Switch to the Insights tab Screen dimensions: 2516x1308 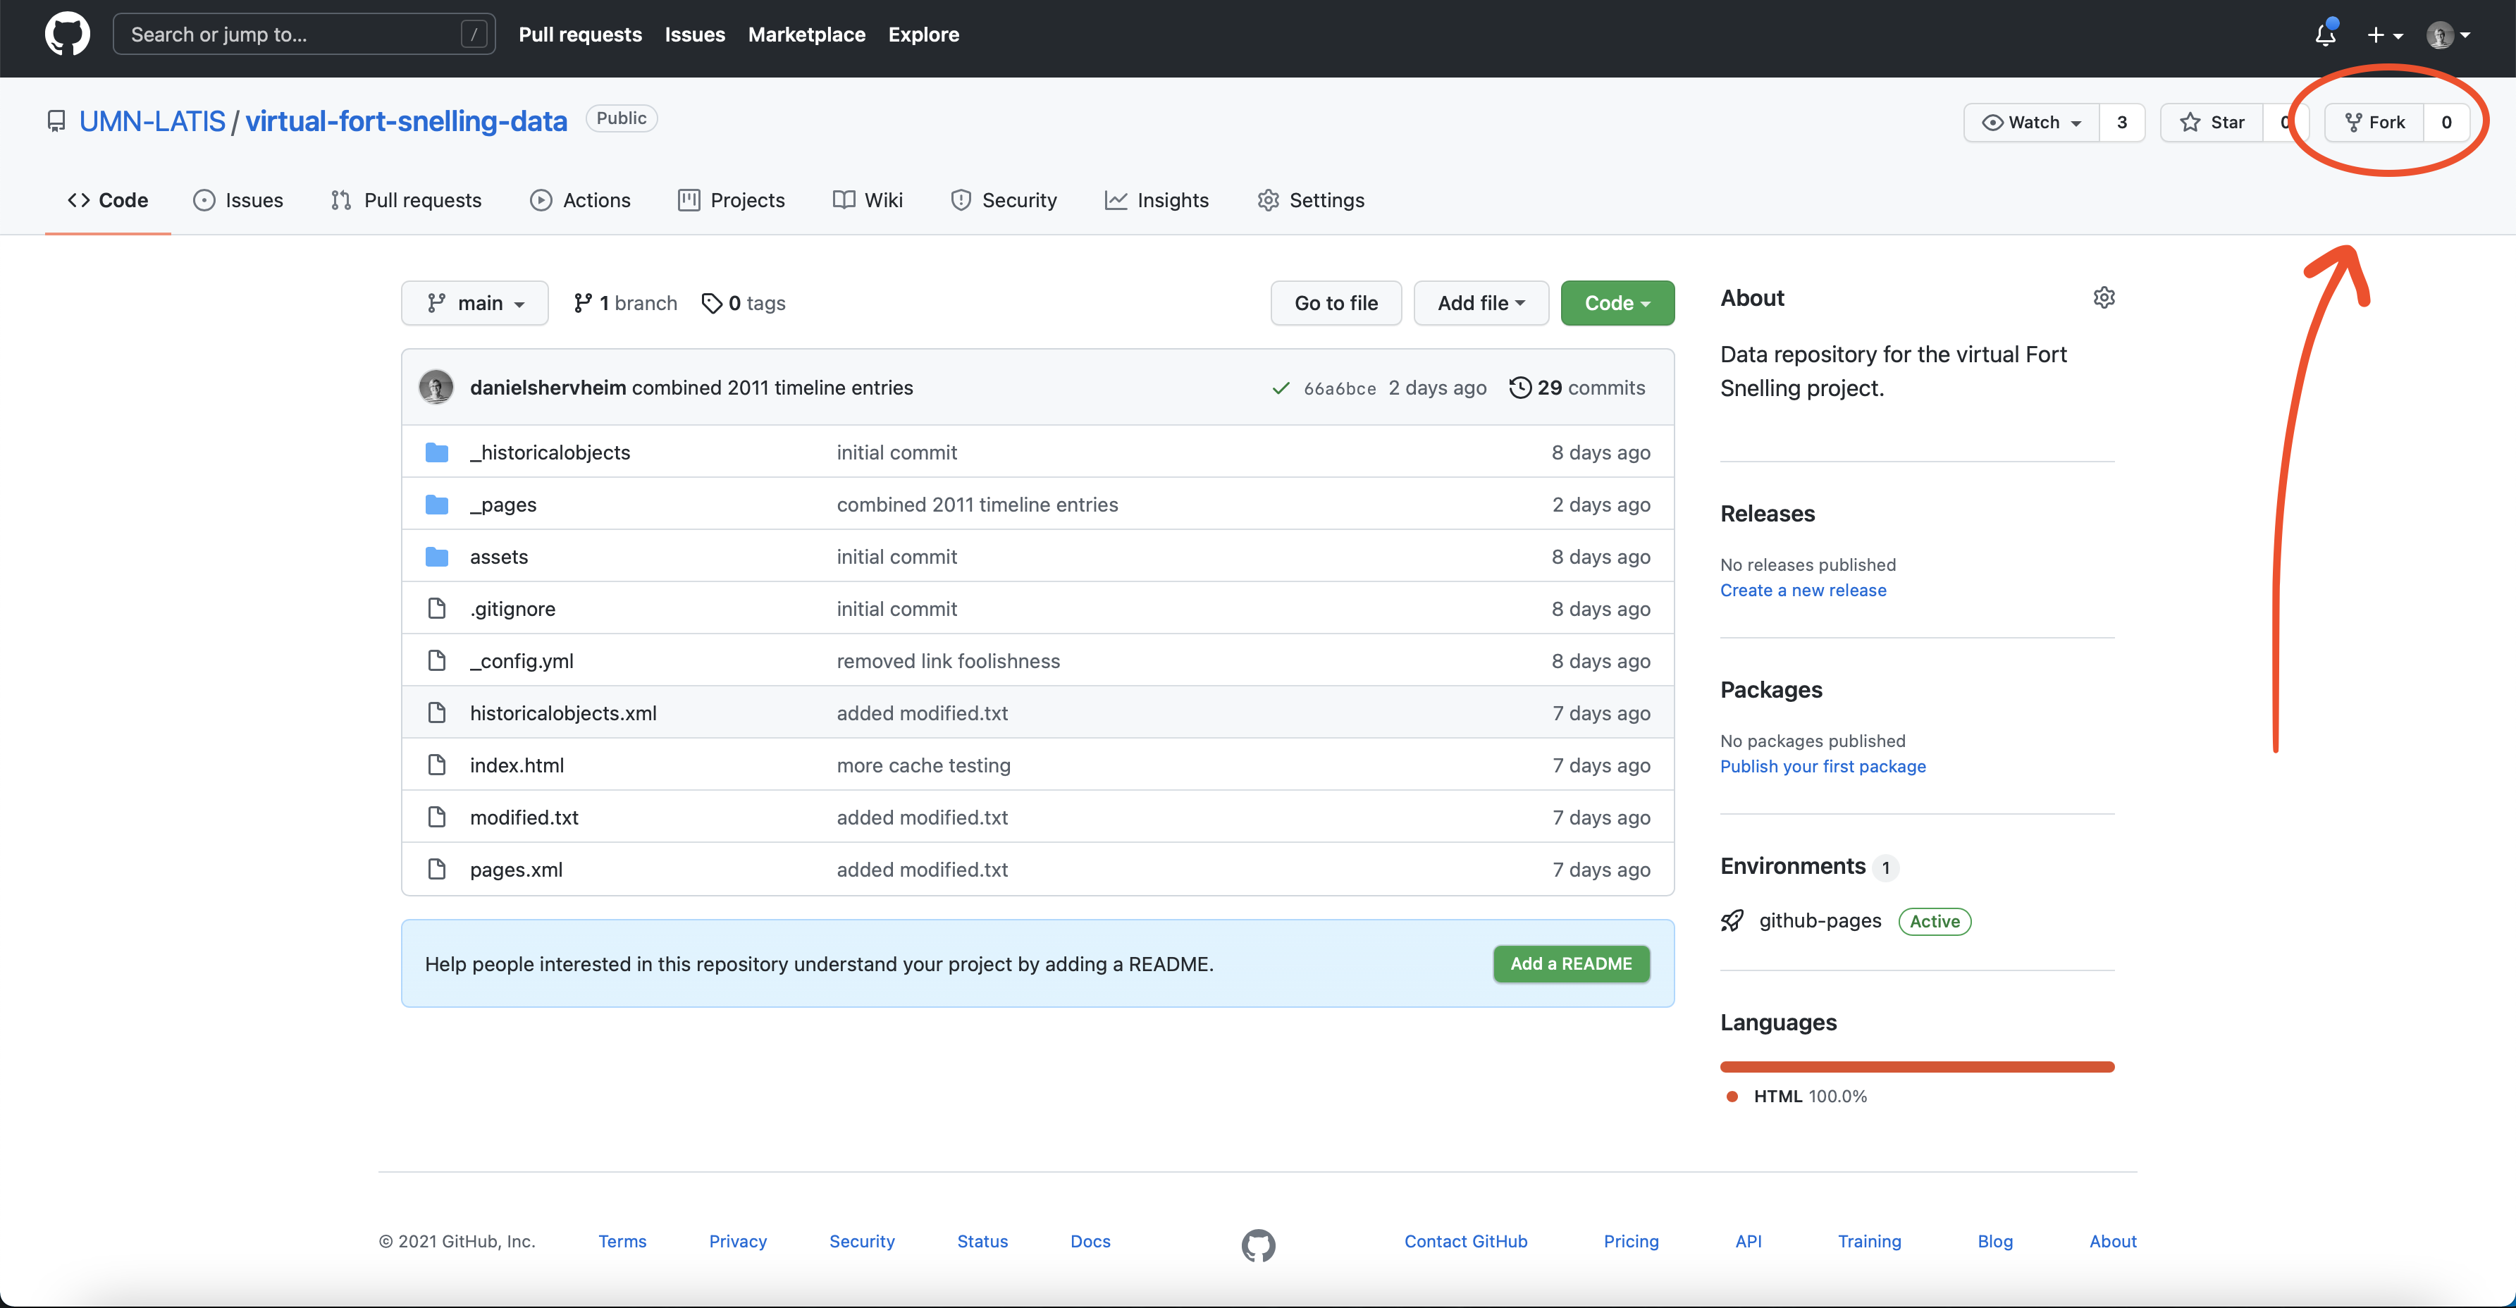pos(1157,200)
